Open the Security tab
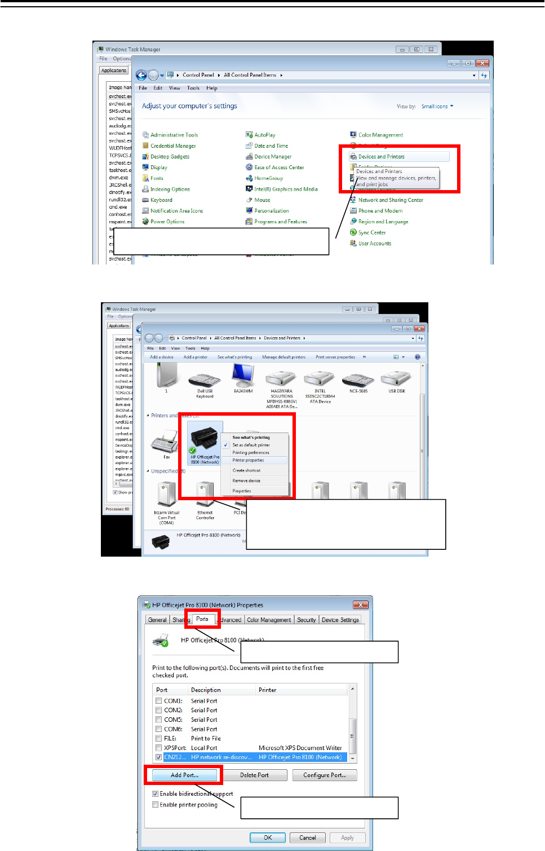545x851 pixels. pos(307,620)
